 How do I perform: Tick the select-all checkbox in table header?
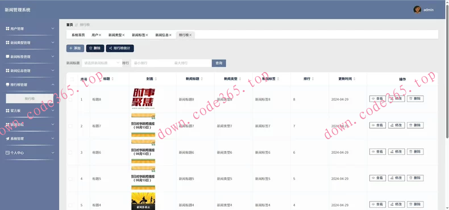tap(72, 79)
